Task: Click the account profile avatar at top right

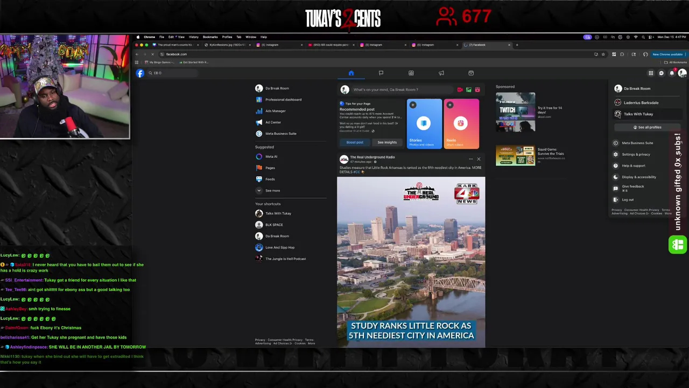Action: click(x=682, y=73)
